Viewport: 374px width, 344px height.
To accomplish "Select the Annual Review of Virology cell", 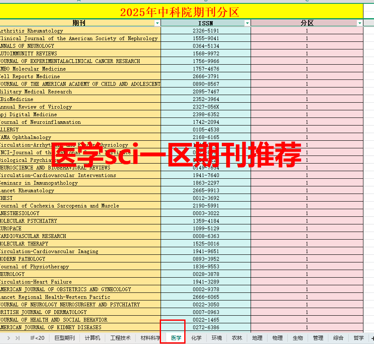I will point(80,107).
